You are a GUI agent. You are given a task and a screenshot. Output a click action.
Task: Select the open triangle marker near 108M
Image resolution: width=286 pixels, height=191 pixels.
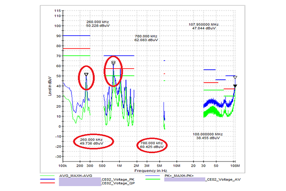click(x=235, y=77)
